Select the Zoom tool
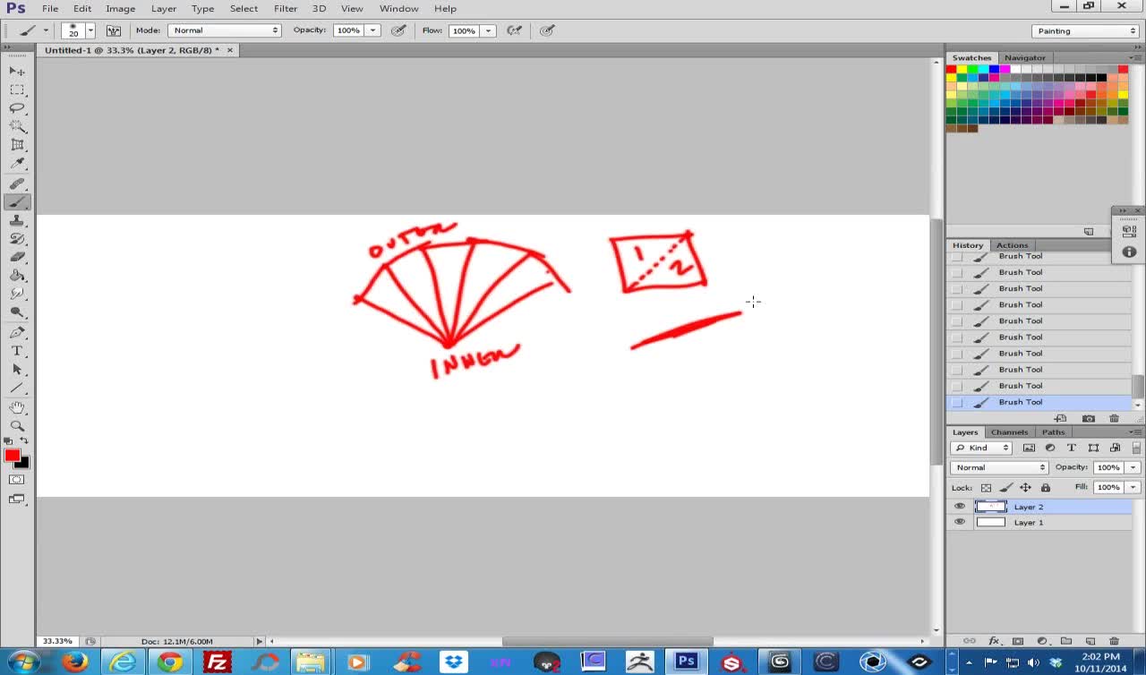This screenshot has width=1146, height=675. coord(17,426)
